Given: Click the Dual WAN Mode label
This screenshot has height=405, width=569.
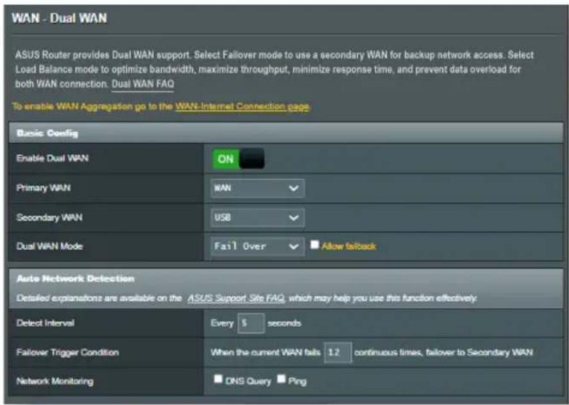Looking at the screenshot, I should (x=49, y=246).
